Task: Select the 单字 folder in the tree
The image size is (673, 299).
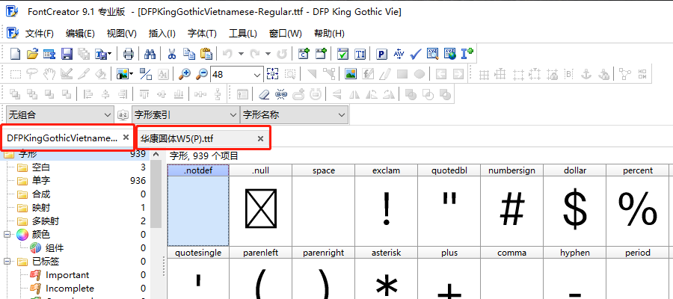Action: [41, 181]
